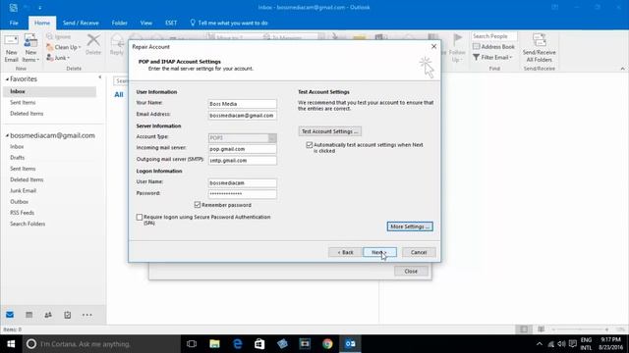The width and height of the screenshot is (629, 353).
Task: Click the Password field
Action: pos(243,194)
